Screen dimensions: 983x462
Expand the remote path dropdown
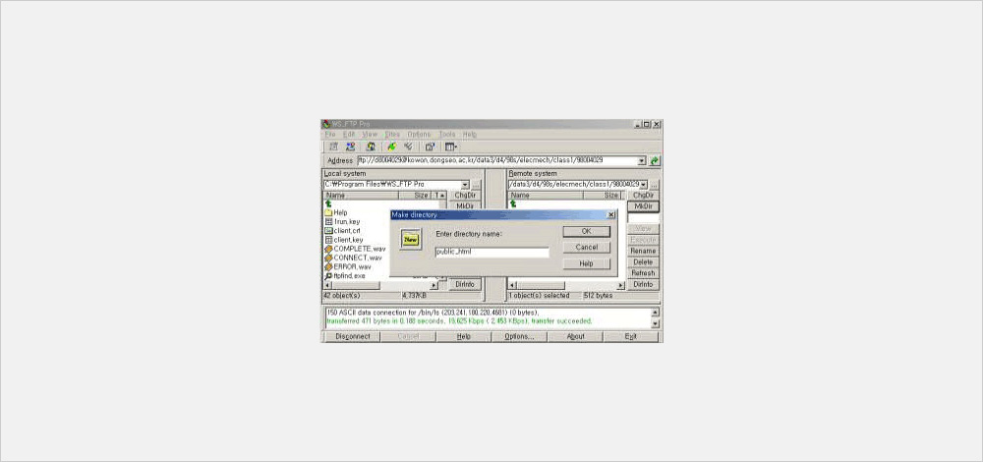tap(644, 185)
